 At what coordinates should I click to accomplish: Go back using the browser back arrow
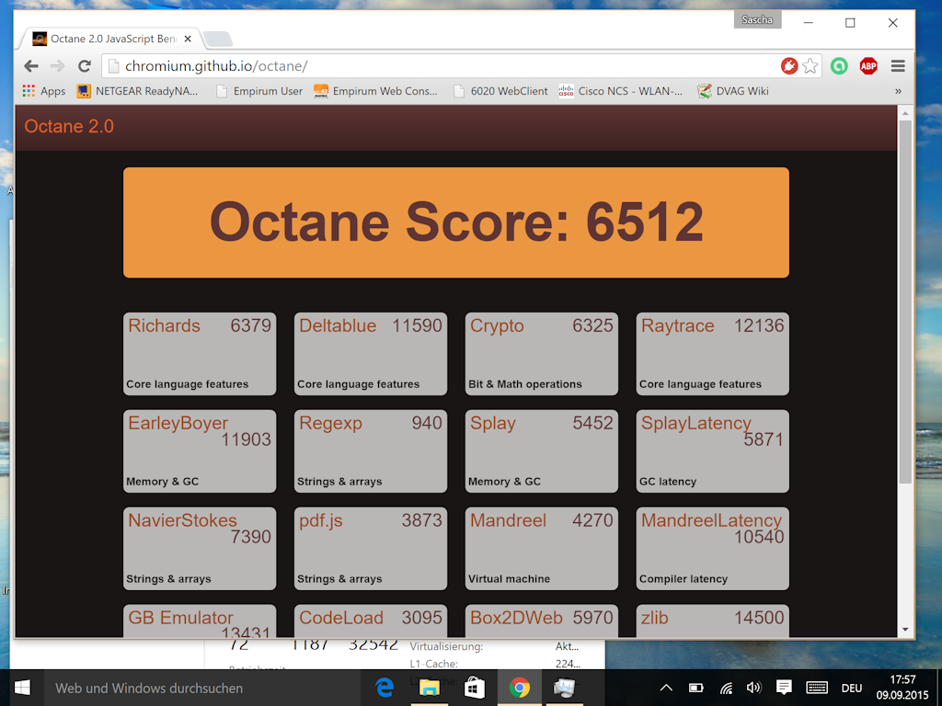click(31, 66)
